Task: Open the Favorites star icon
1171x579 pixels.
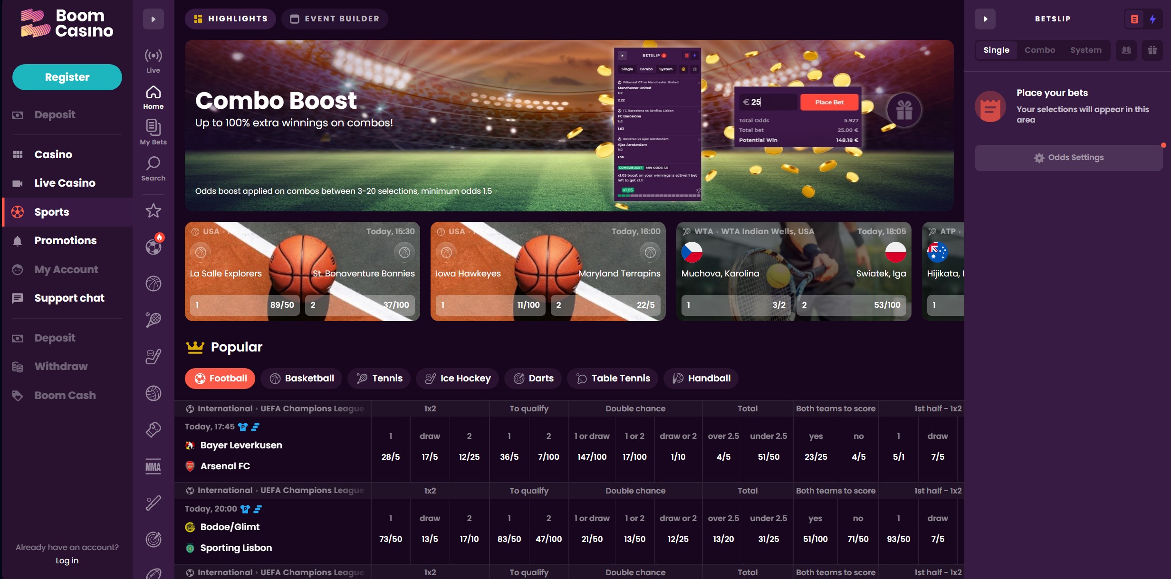Action: pos(153,210)
